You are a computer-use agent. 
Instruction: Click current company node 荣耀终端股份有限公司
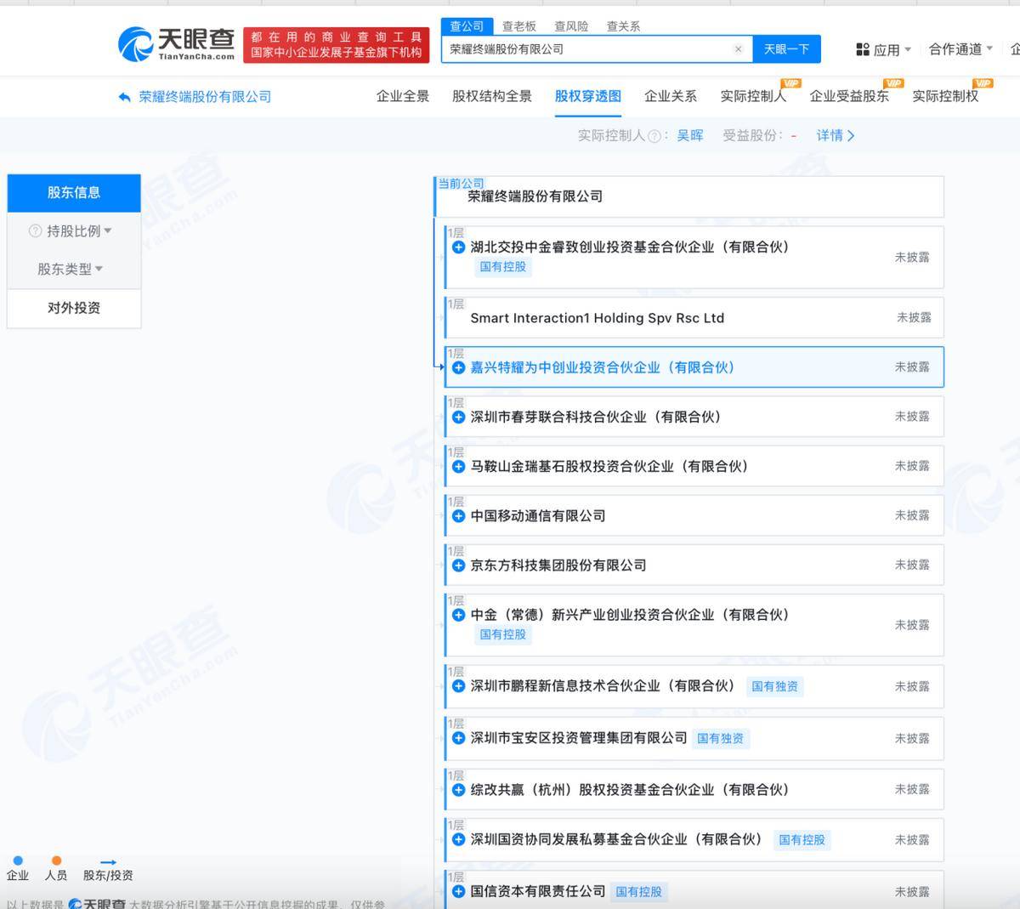(689, 196)
